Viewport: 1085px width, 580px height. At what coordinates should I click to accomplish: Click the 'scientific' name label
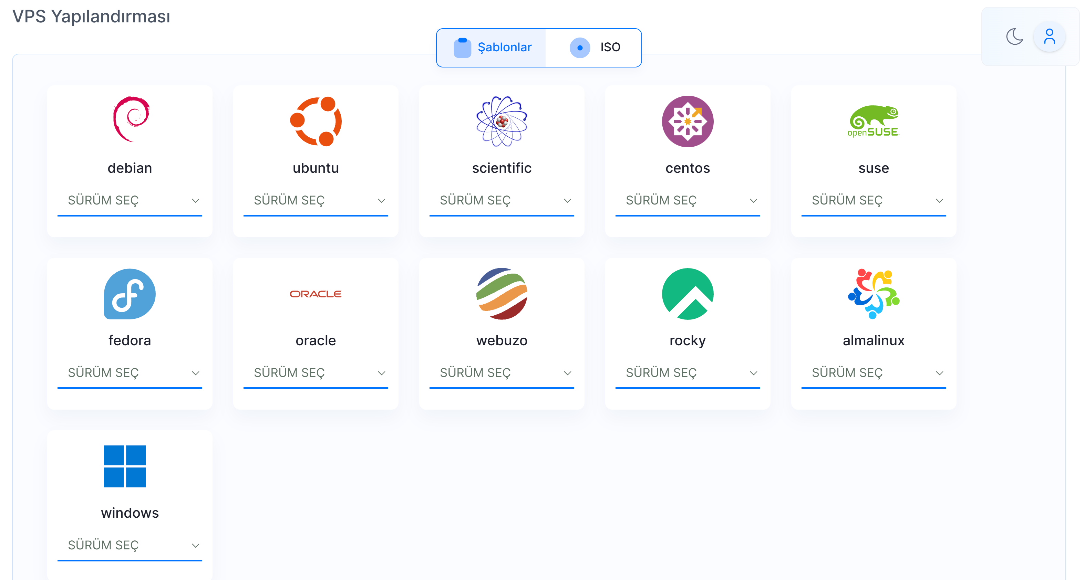502,168
